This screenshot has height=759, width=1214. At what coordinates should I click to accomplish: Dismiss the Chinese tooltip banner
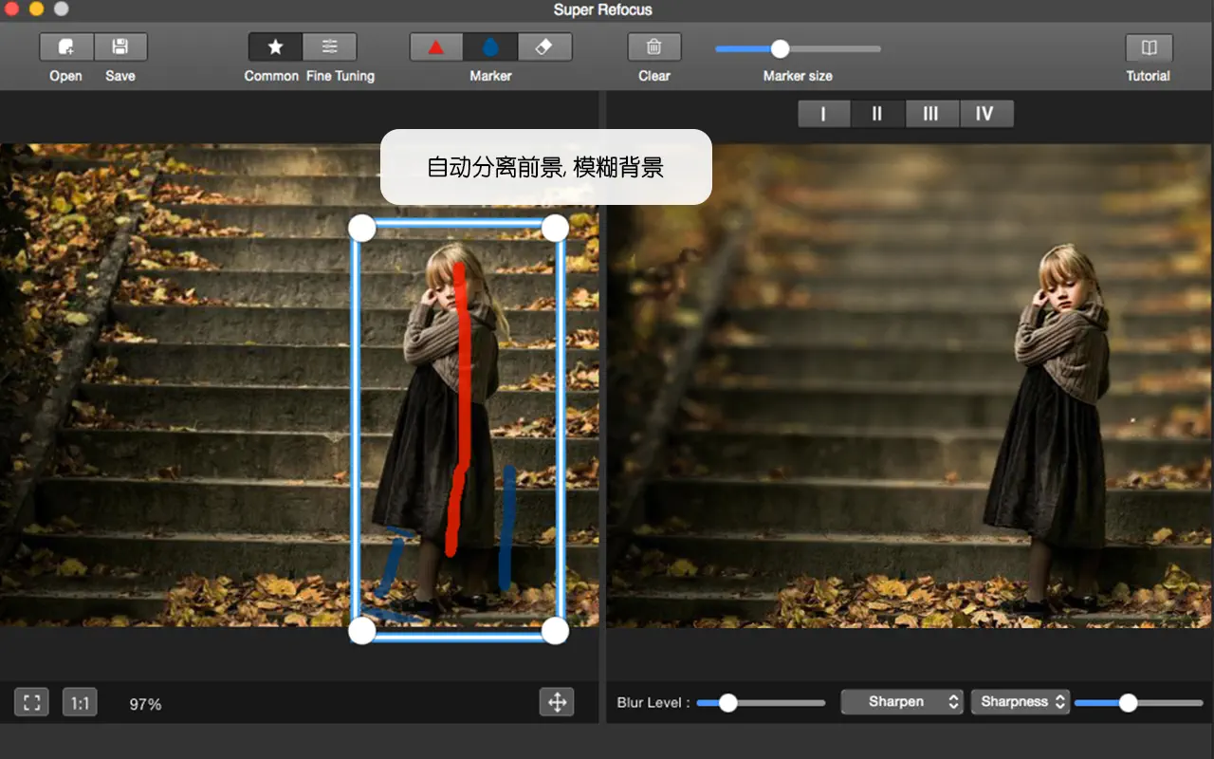(x=545, y=167)
